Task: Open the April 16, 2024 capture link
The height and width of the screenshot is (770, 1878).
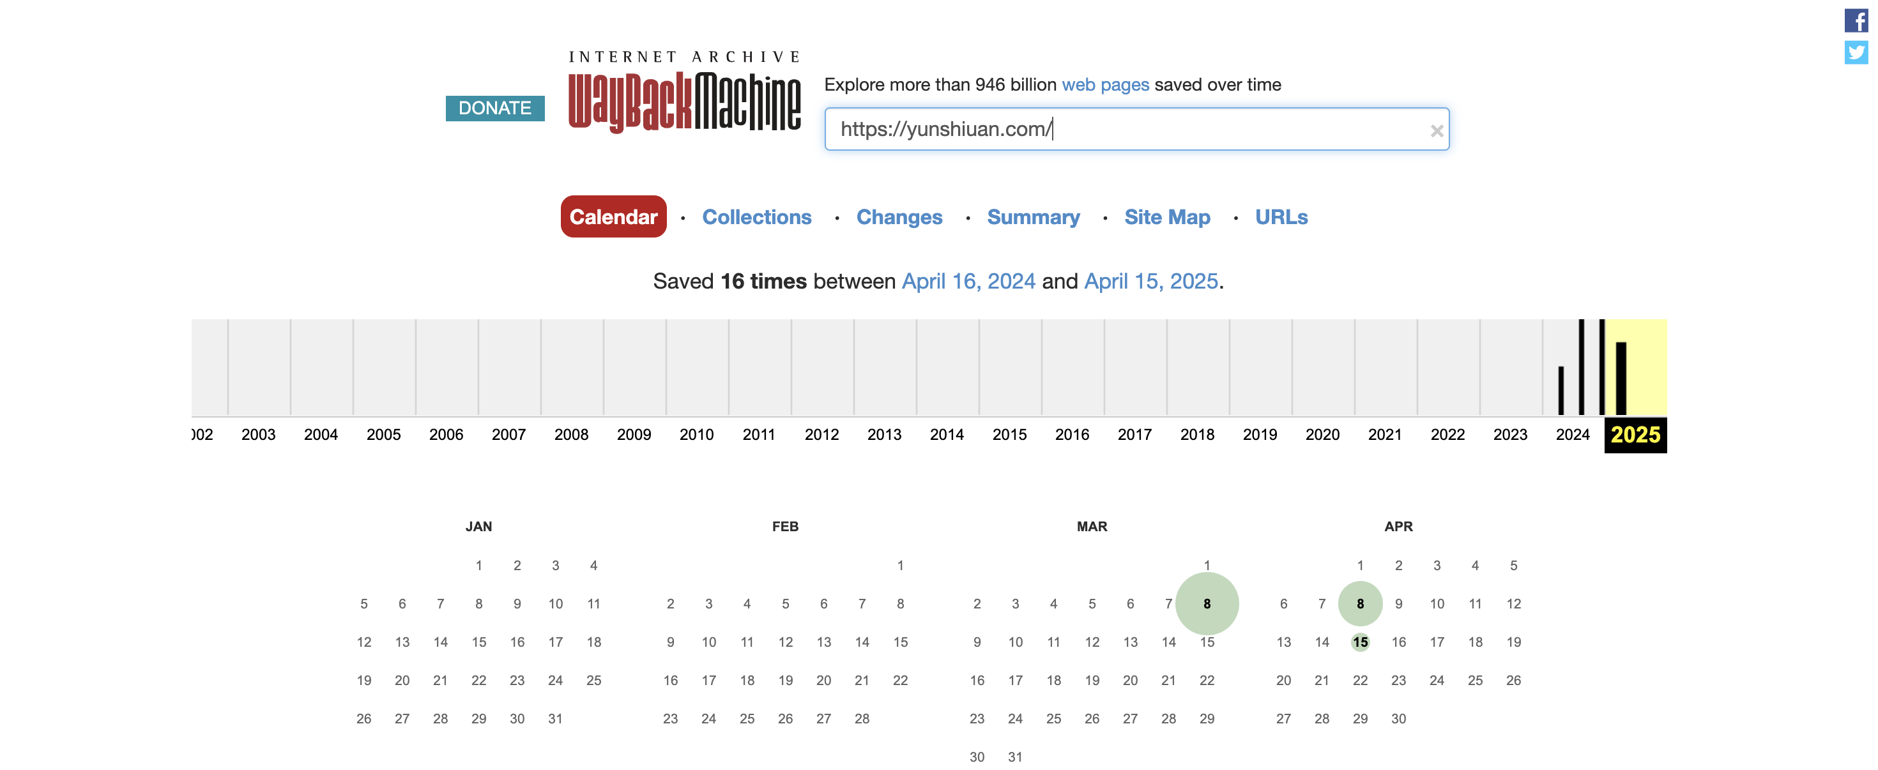Action: (968, 281)
